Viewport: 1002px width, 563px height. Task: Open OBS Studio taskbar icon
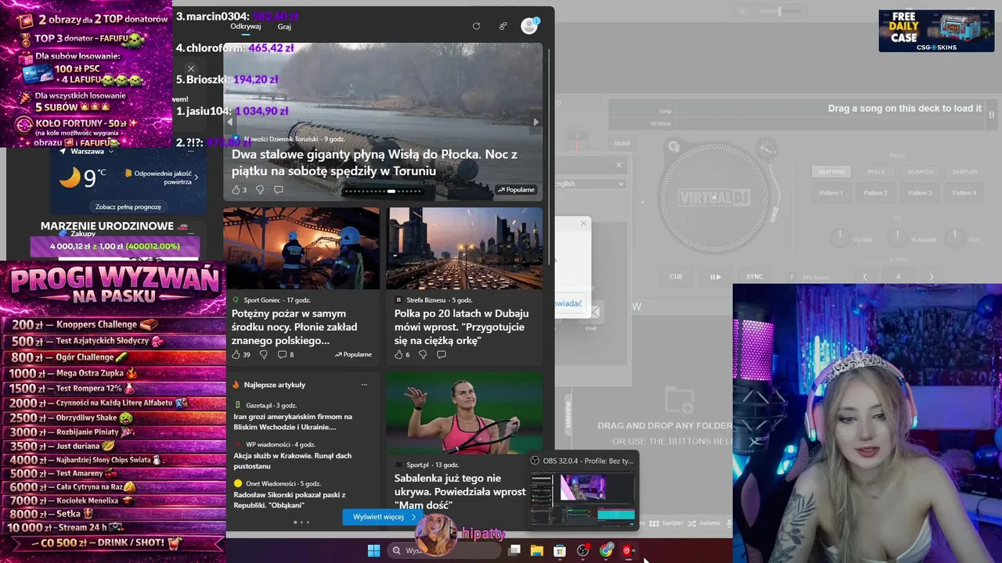(583, 550)
